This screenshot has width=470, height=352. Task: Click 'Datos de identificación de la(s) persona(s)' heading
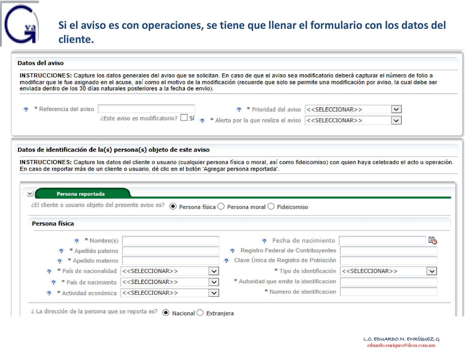[x=114, y=150]
